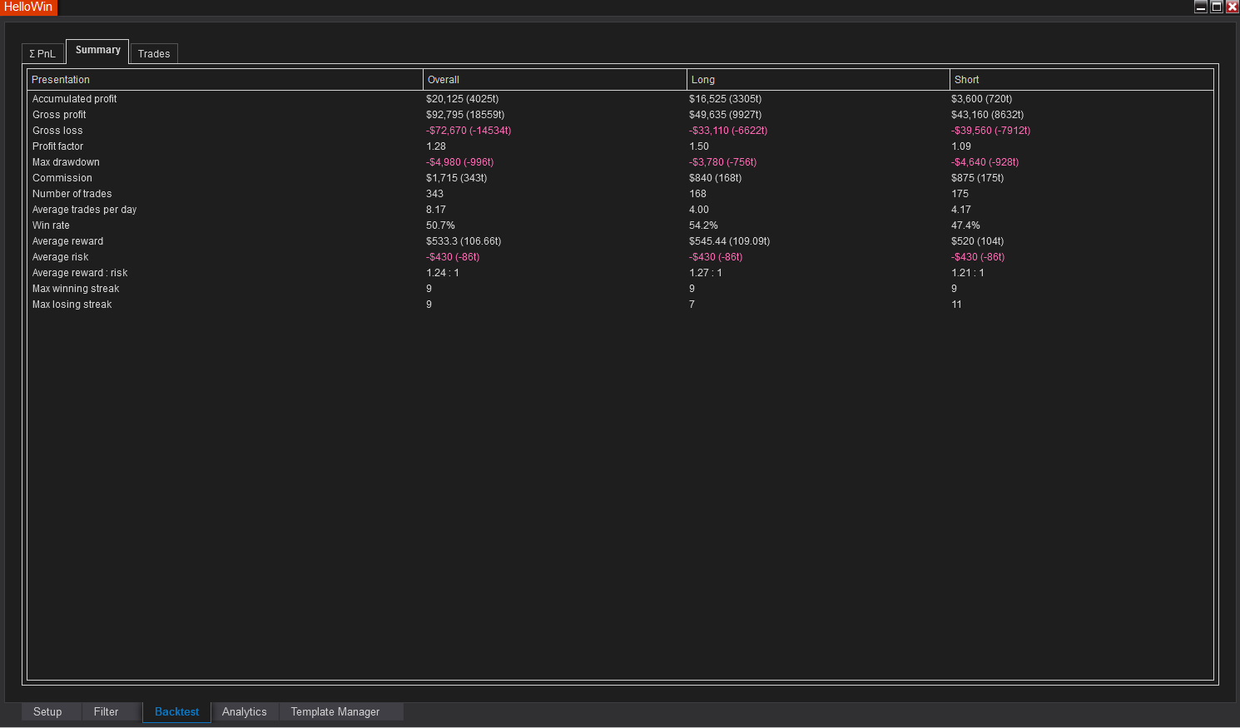The image size is (1240, 728).
Task: Select the Summary tab
Action: click(x=97, y=51)
